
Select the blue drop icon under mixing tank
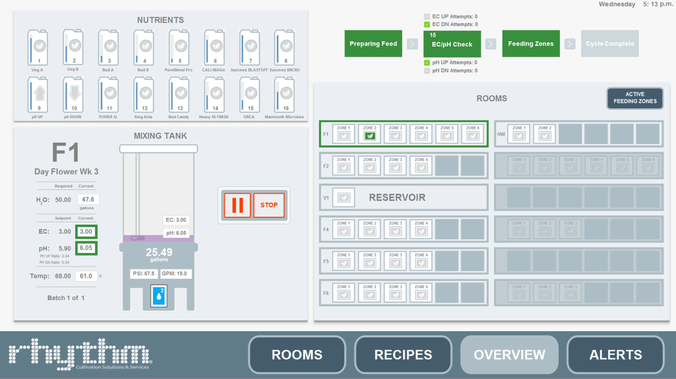point(158,296)
